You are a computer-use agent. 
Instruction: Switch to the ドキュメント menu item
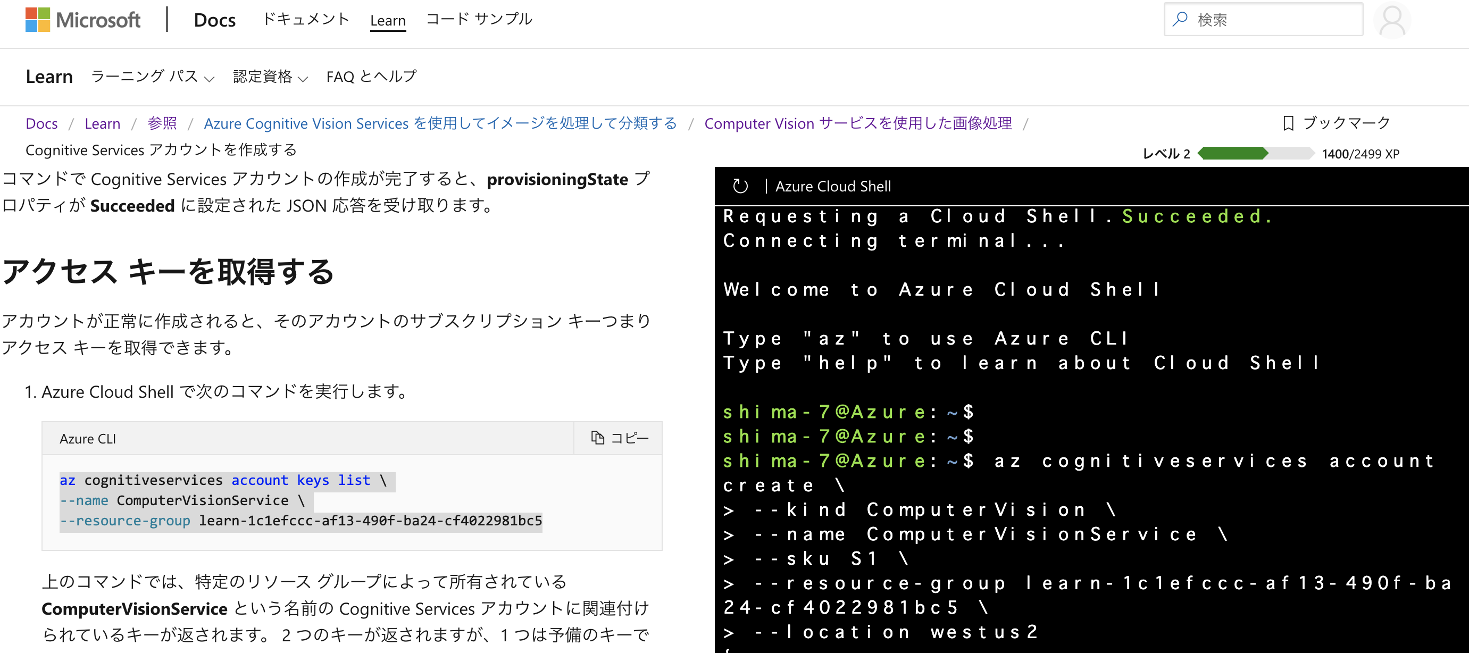[x=306, y=19]
